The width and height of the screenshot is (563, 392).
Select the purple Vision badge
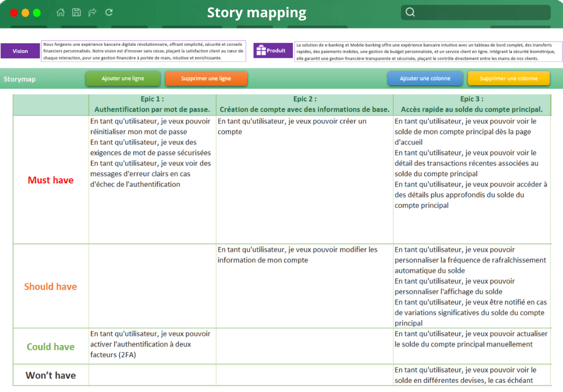pos(20,51)
